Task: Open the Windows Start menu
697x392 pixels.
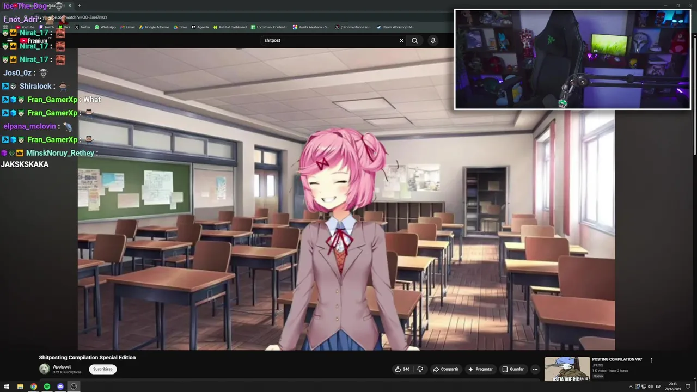Action: click(7, 387)
